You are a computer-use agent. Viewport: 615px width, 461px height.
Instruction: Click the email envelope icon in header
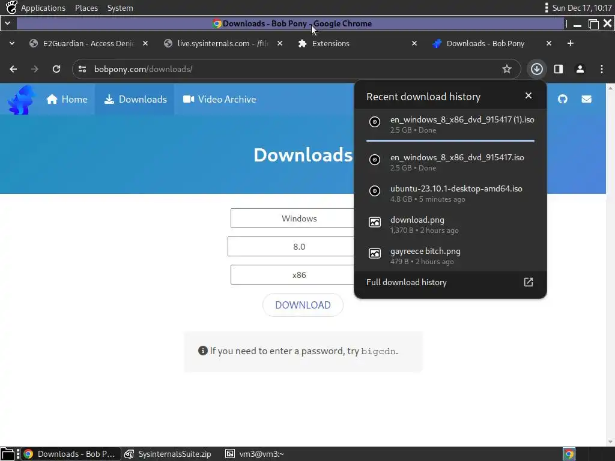pyautogui.click(x=586, y=99)
